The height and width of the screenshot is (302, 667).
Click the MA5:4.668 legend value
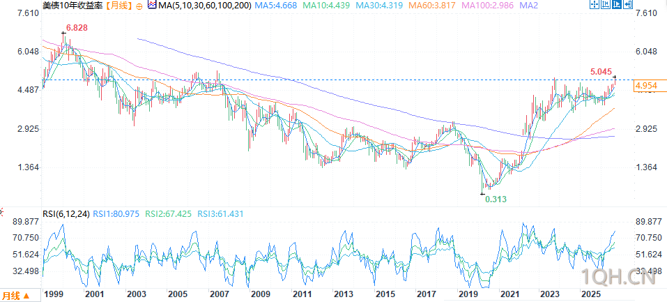click(x=275, y=6)
